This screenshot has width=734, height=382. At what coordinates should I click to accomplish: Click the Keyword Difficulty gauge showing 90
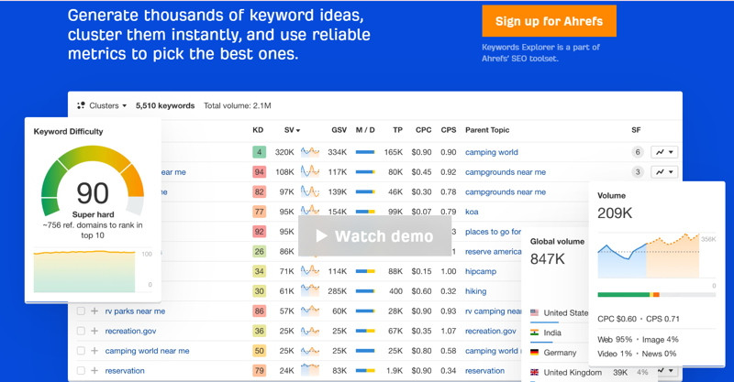click(93, 182)
